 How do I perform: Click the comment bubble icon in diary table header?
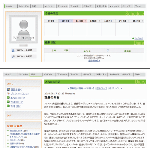108,50
